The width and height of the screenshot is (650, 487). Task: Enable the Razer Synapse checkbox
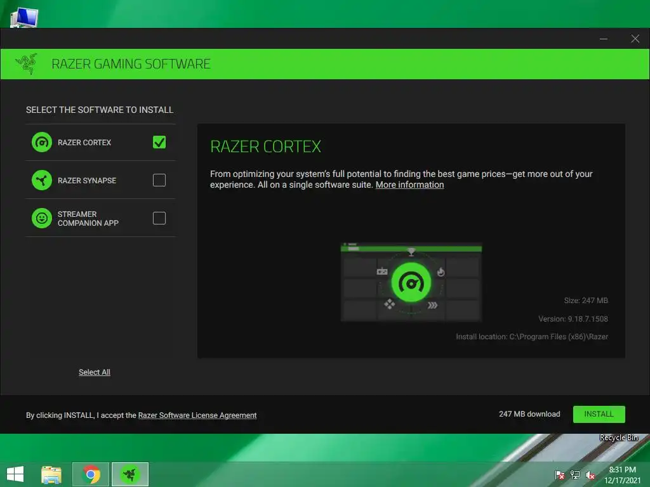coord(159,180)
